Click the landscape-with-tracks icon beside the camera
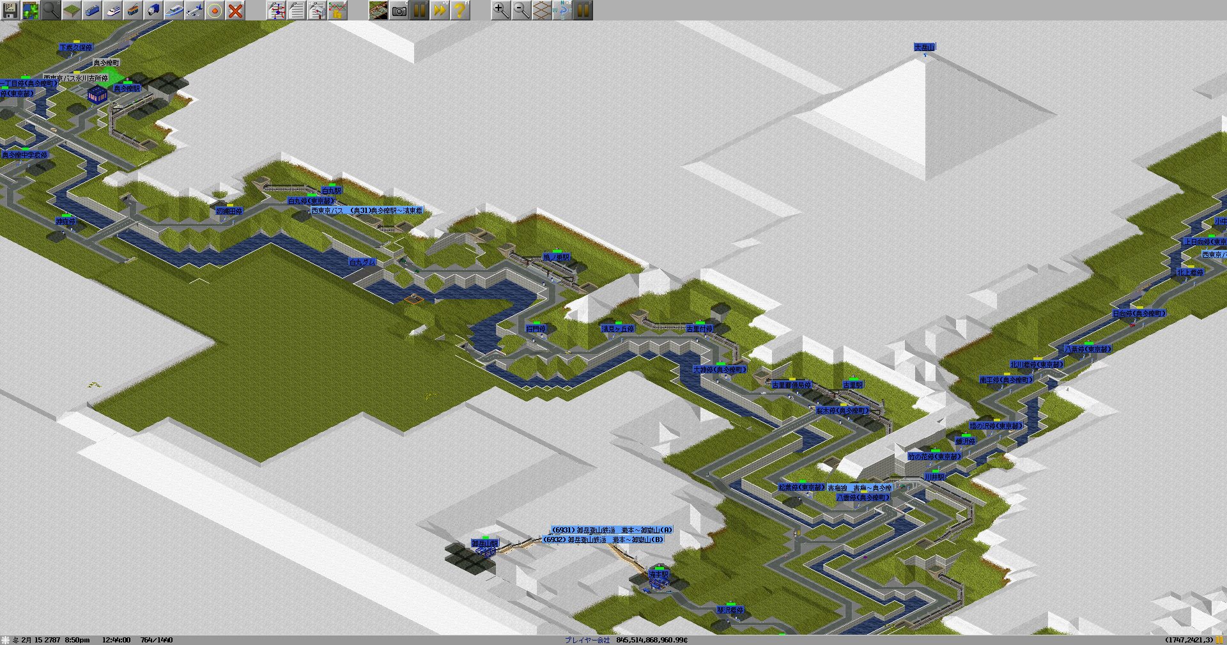The width and height of the screenshot is (1227, 645). coord(378,10)
